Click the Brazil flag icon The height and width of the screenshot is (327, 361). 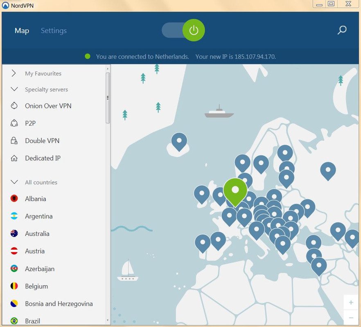14,321
